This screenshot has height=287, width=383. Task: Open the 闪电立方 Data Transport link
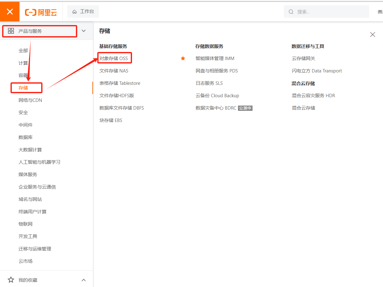(317, 71)
